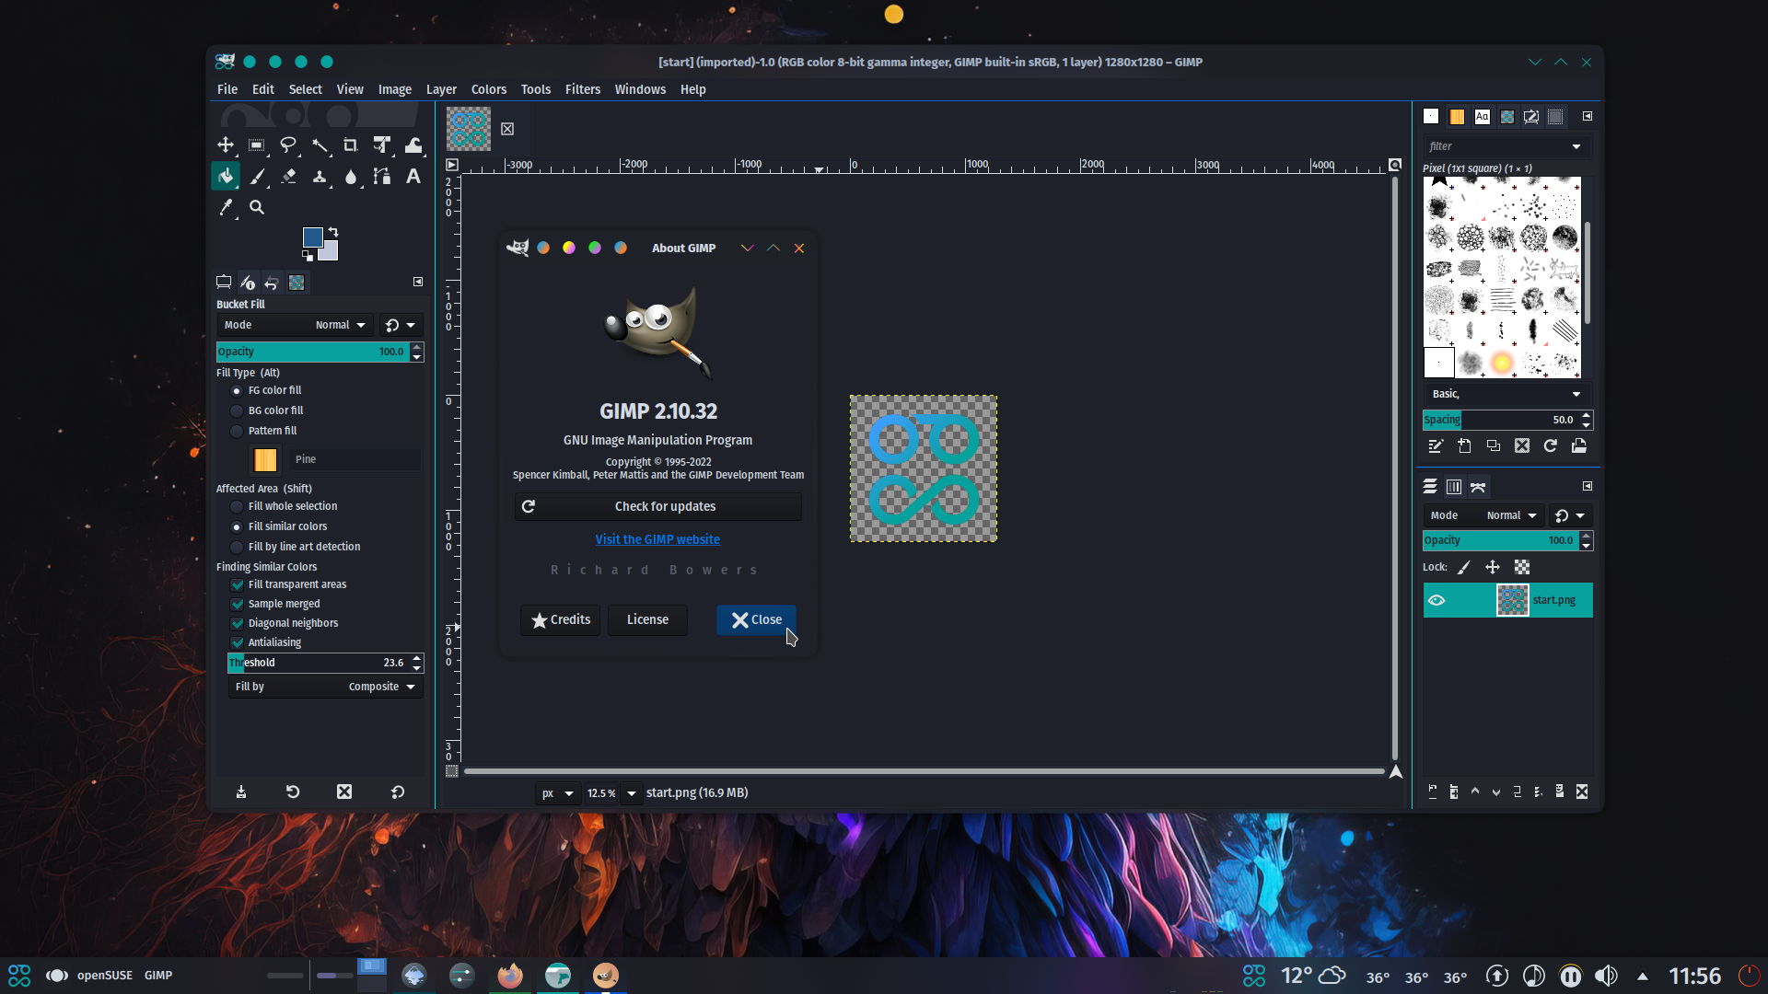Select the Text tool
The image size is (1768, 994).
click(x=413, y=177)
